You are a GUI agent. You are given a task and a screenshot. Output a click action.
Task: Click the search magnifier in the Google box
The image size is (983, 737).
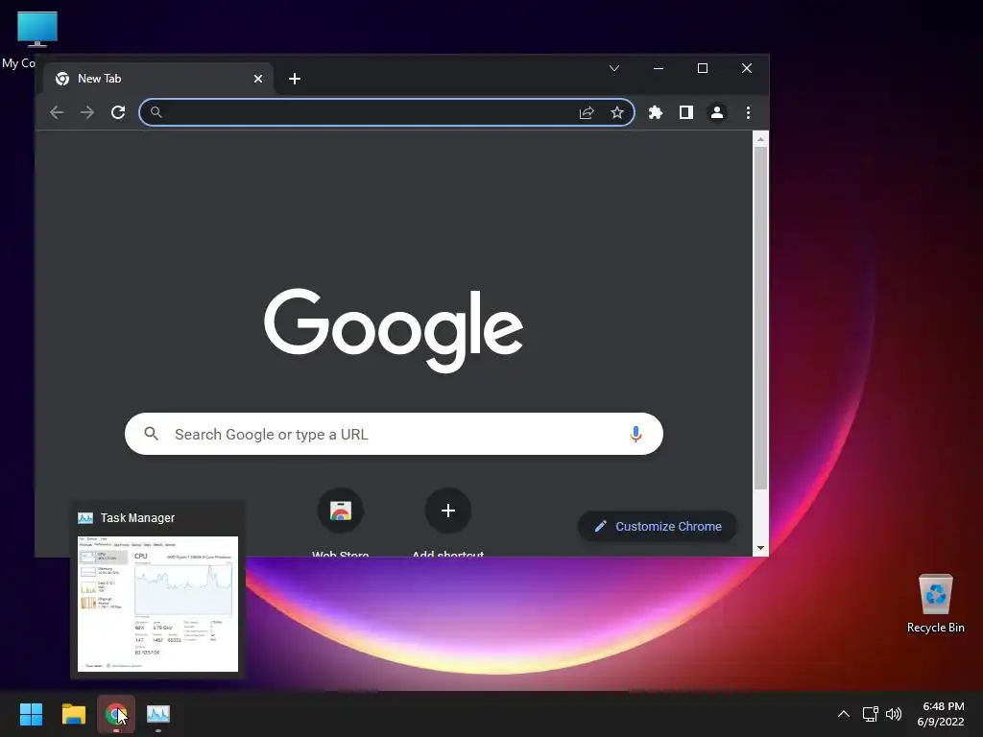click(x=151, y=433)
